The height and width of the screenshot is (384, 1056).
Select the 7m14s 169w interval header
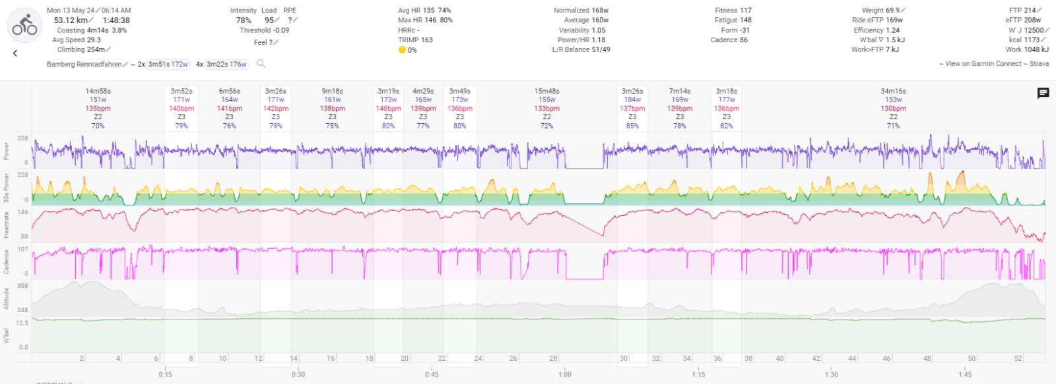(x=680, y=108)
